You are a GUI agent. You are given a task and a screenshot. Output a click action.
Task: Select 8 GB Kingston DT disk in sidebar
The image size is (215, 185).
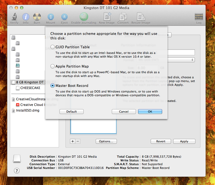[x=28, y=82]
